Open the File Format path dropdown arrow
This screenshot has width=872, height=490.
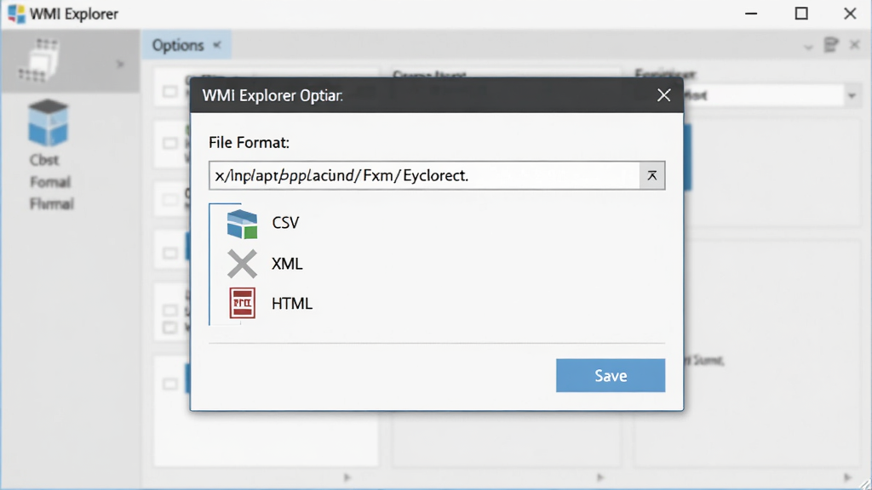[651, 175]
